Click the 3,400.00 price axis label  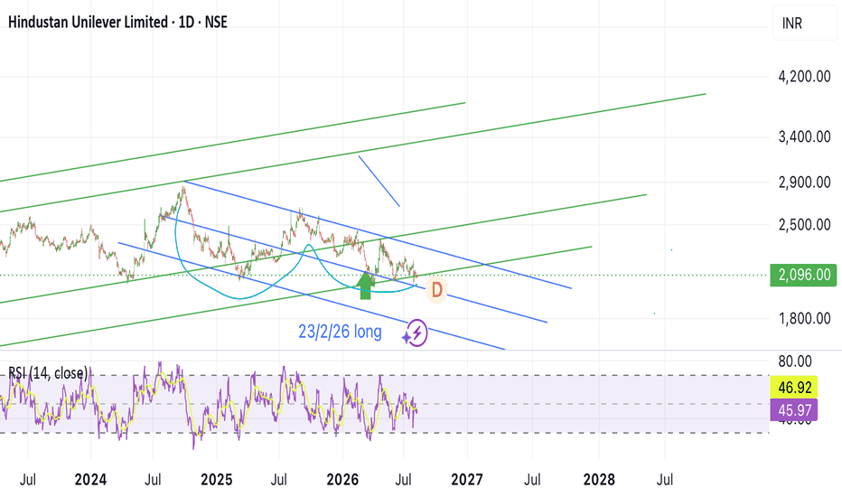click(x=804, y=136)
